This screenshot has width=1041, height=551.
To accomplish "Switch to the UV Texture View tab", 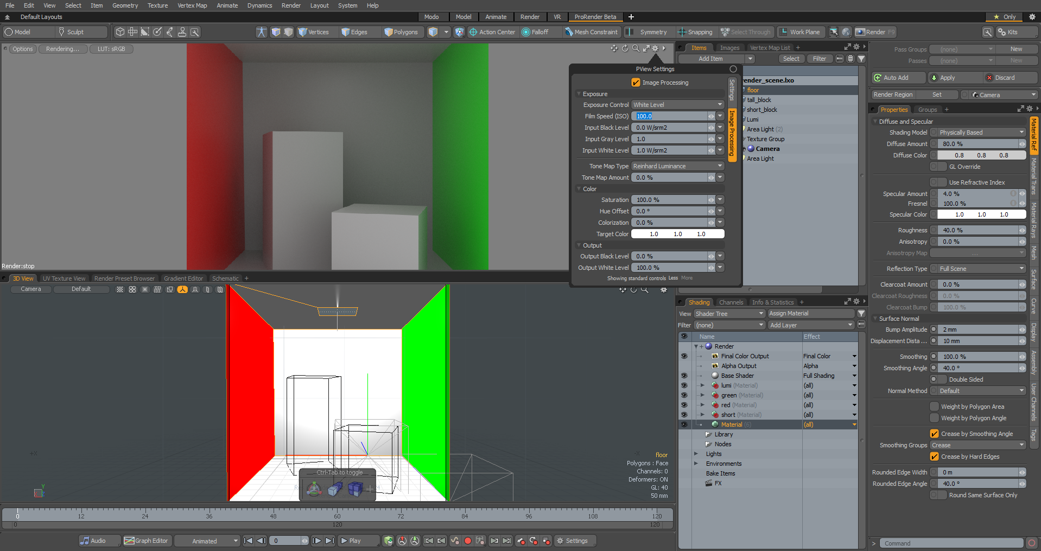I will point(64,278).
